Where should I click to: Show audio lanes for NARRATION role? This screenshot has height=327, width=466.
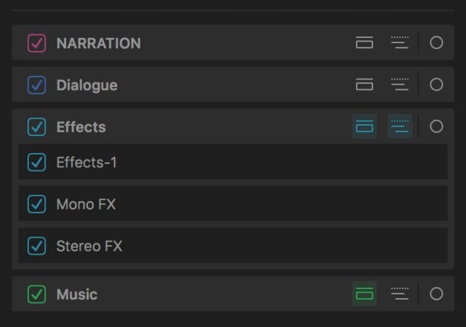[364, 43]
